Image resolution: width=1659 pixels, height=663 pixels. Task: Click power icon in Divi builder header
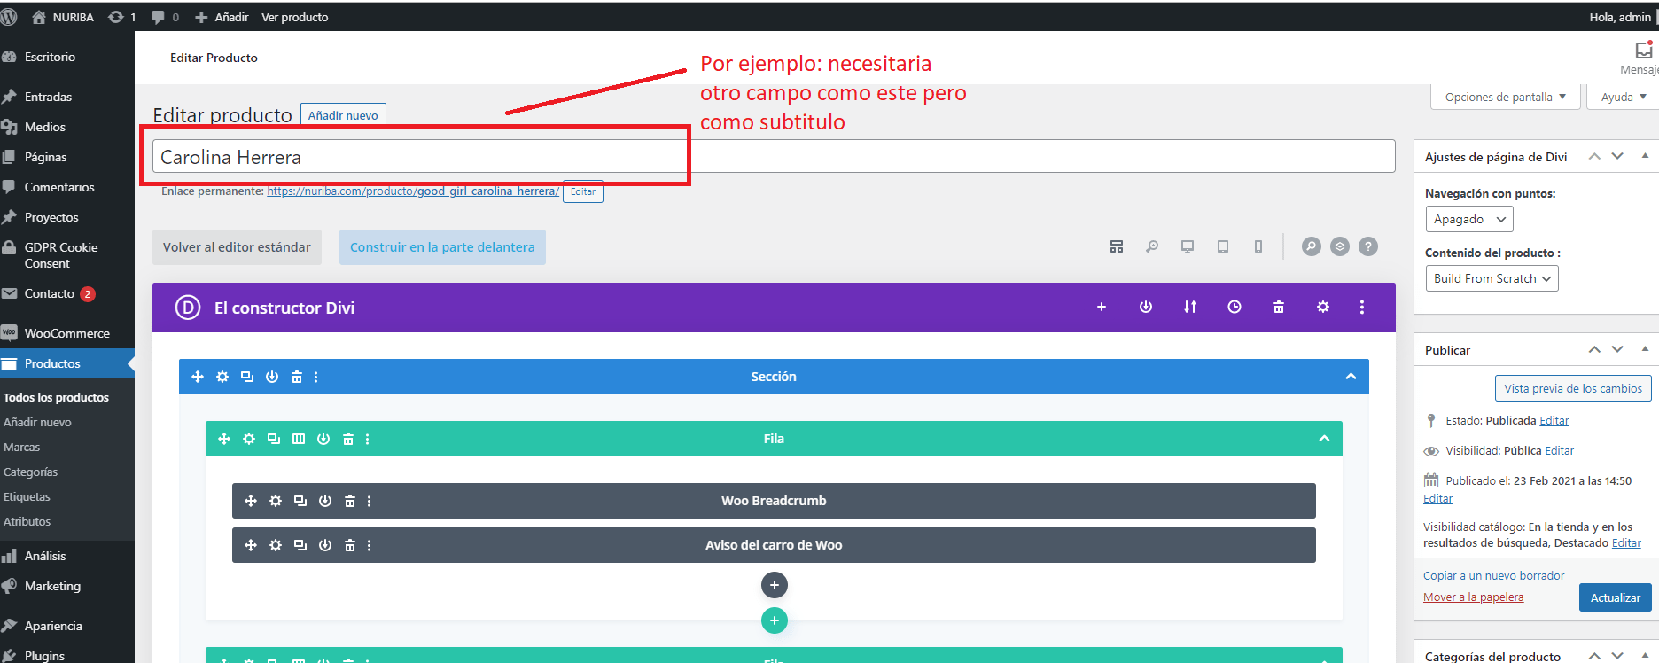tap(1146, 307)
